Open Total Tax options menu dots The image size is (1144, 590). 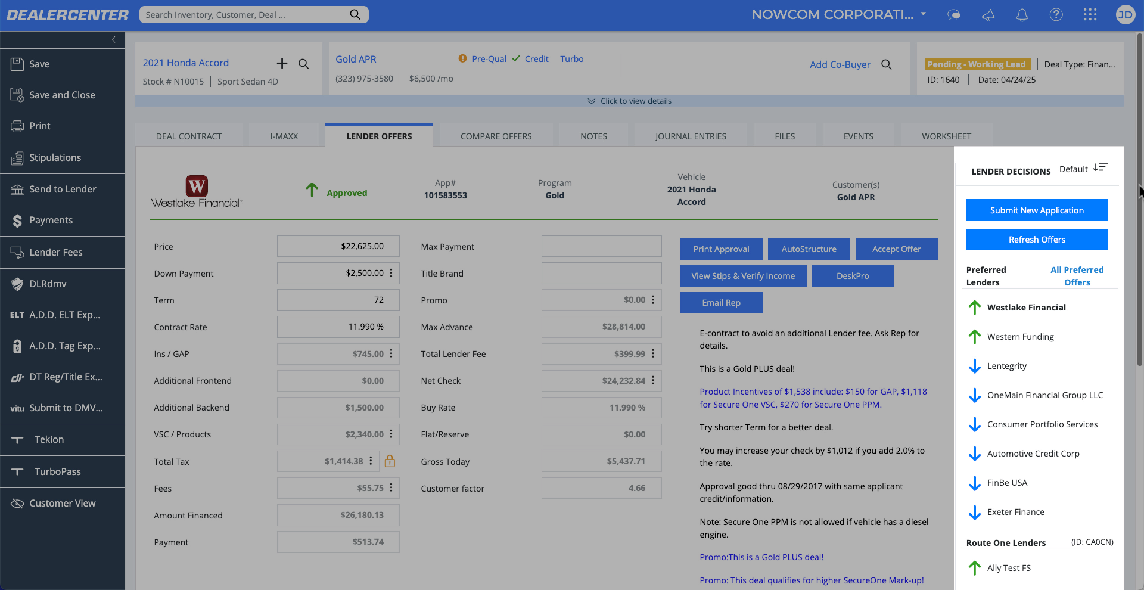tap(371, 461)
